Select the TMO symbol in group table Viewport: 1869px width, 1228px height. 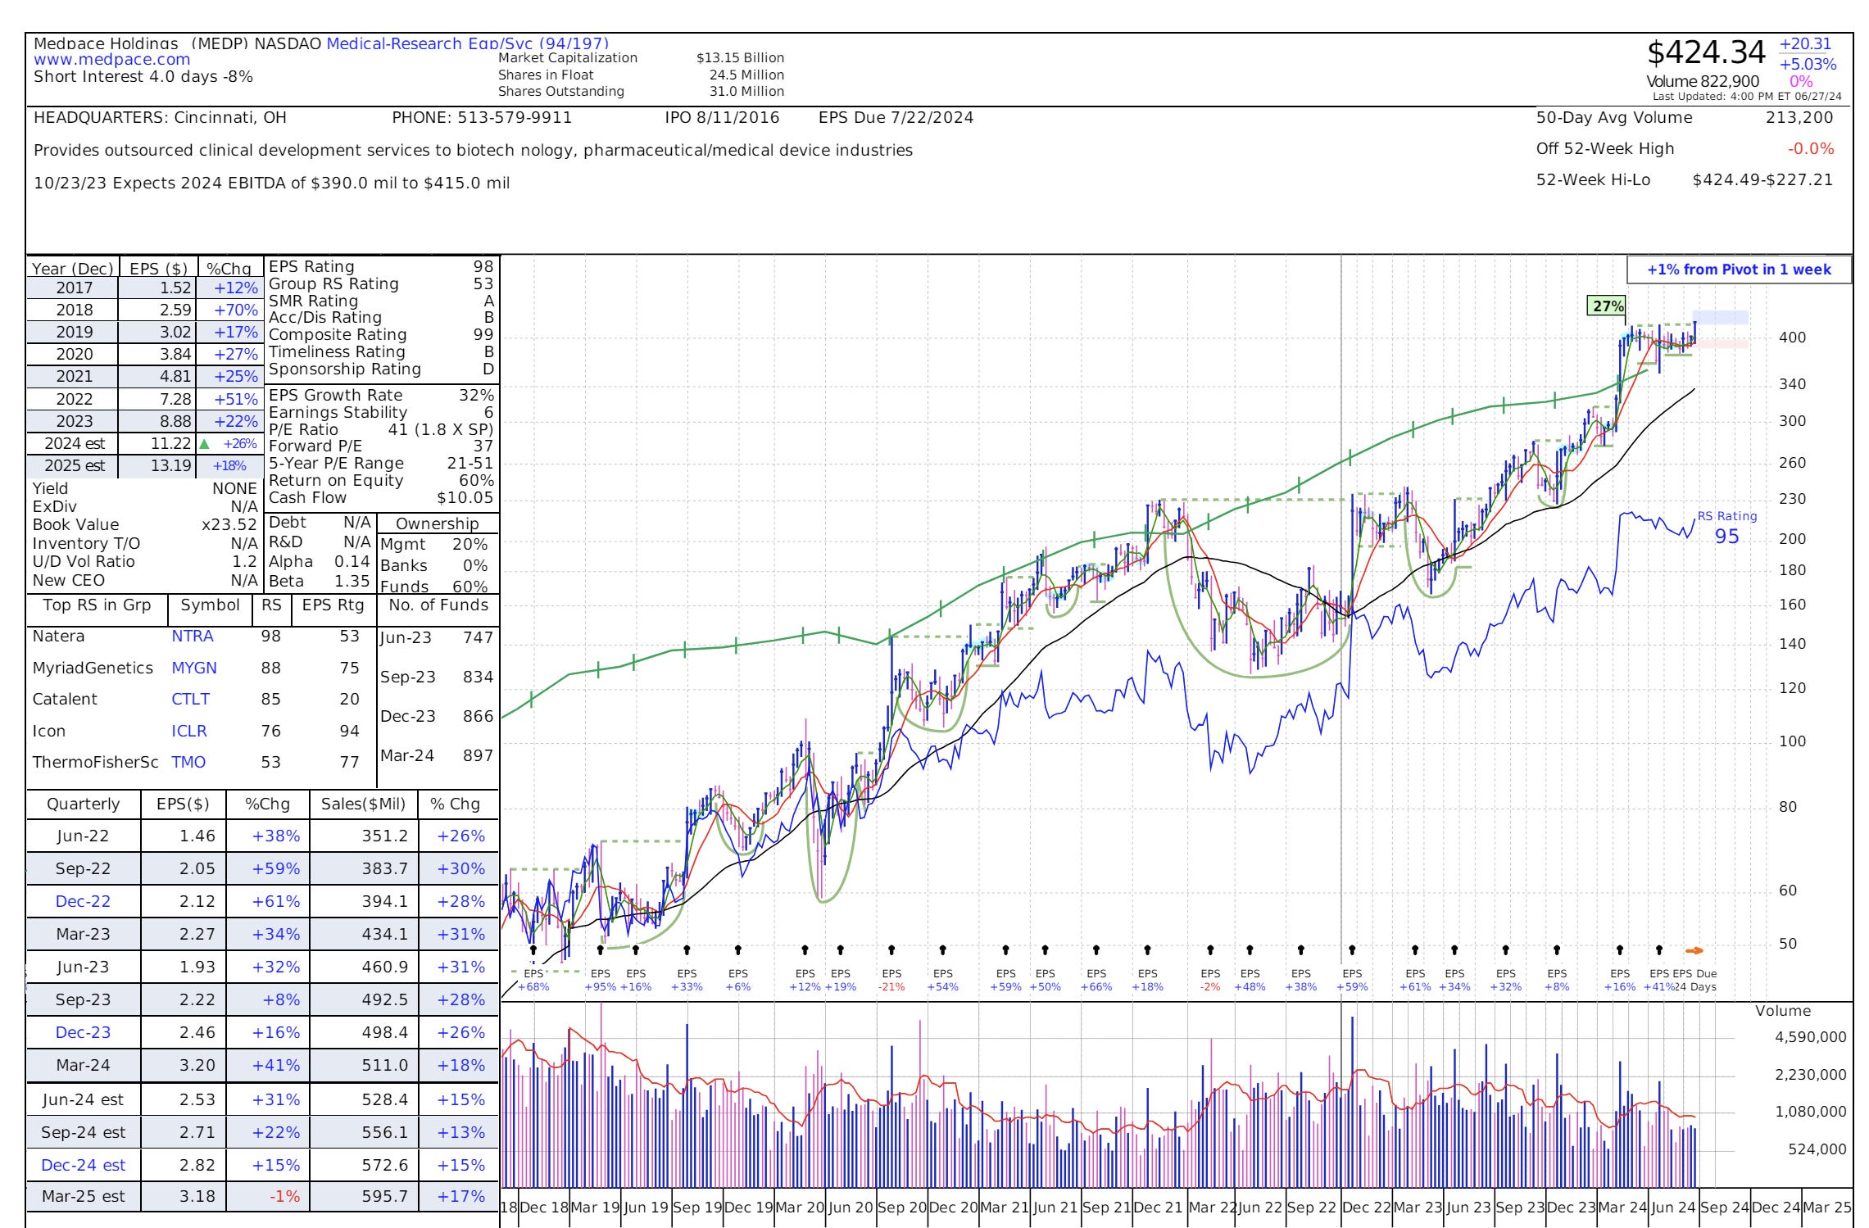point(188,762)
